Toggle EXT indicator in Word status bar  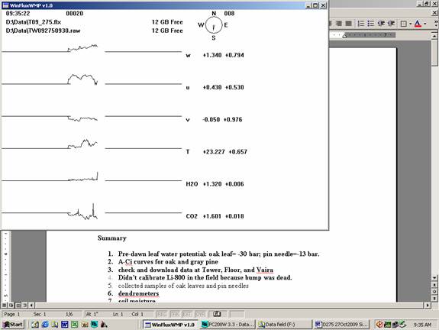[x=188, y=314]
